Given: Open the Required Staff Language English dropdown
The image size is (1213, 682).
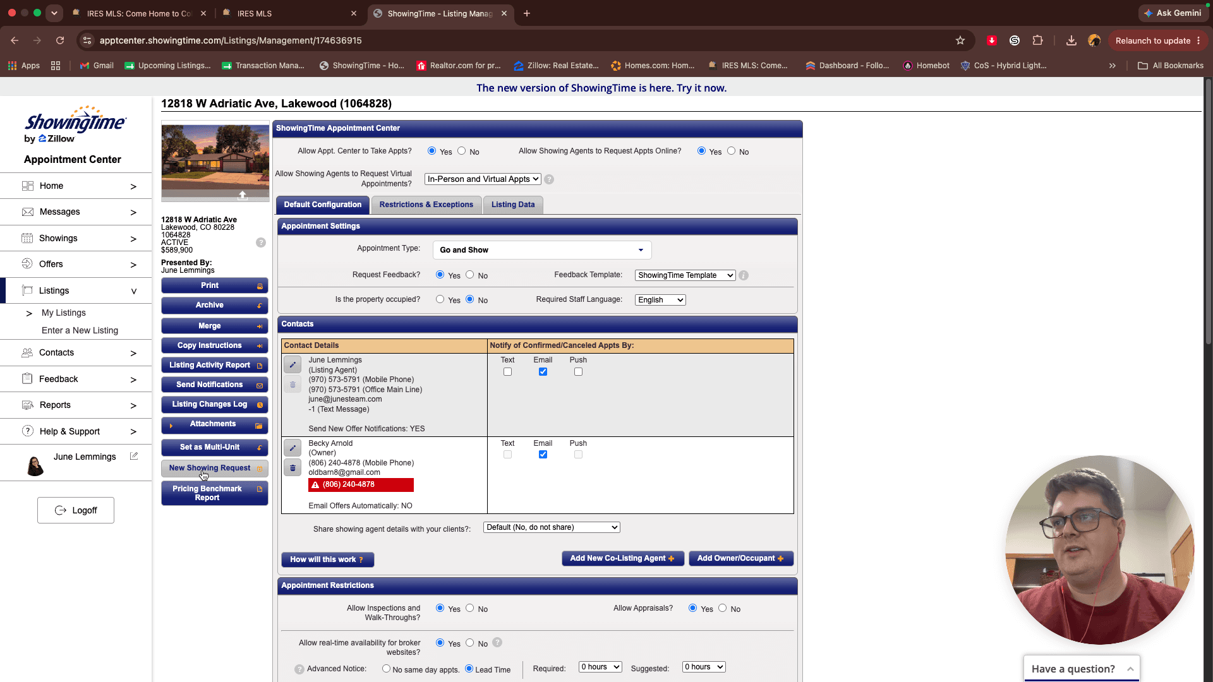Looking at the screenshot, I should [660, 300].
